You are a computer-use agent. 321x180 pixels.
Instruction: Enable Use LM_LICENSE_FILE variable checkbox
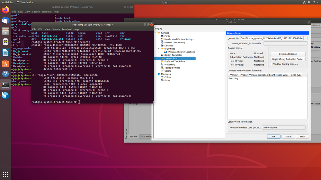(229, 43)
